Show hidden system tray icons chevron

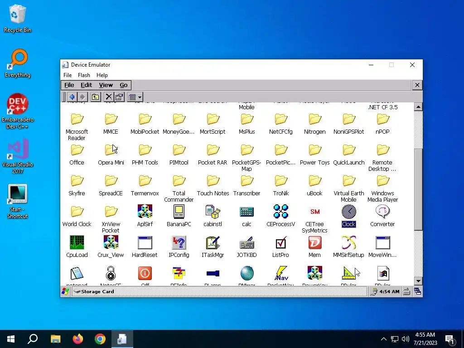click(383, 339)
